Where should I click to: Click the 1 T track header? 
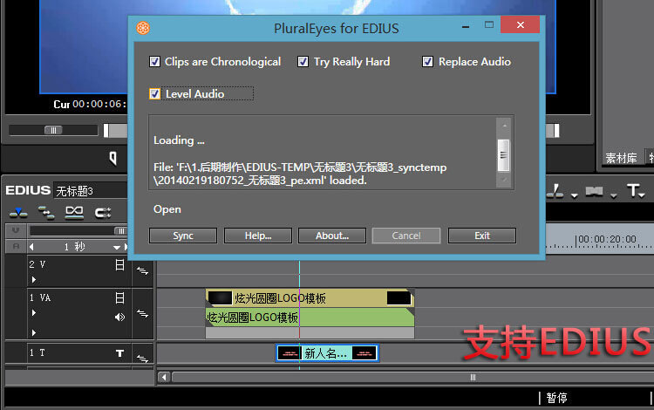[79, 352]
